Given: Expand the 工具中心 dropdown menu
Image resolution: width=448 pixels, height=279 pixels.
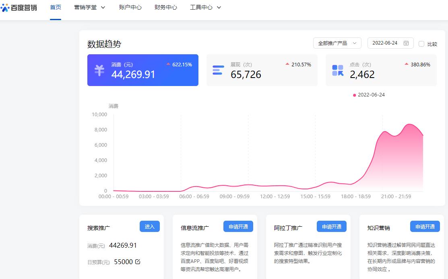Looking at the screenshot, I should [x=205, y=7].
